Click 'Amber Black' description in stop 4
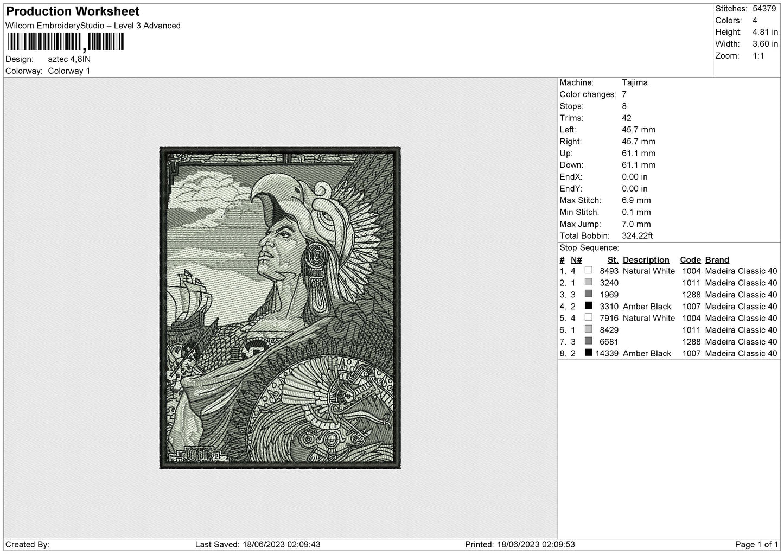The height and width of the screenshot is (554, 784). click(647, 307)
